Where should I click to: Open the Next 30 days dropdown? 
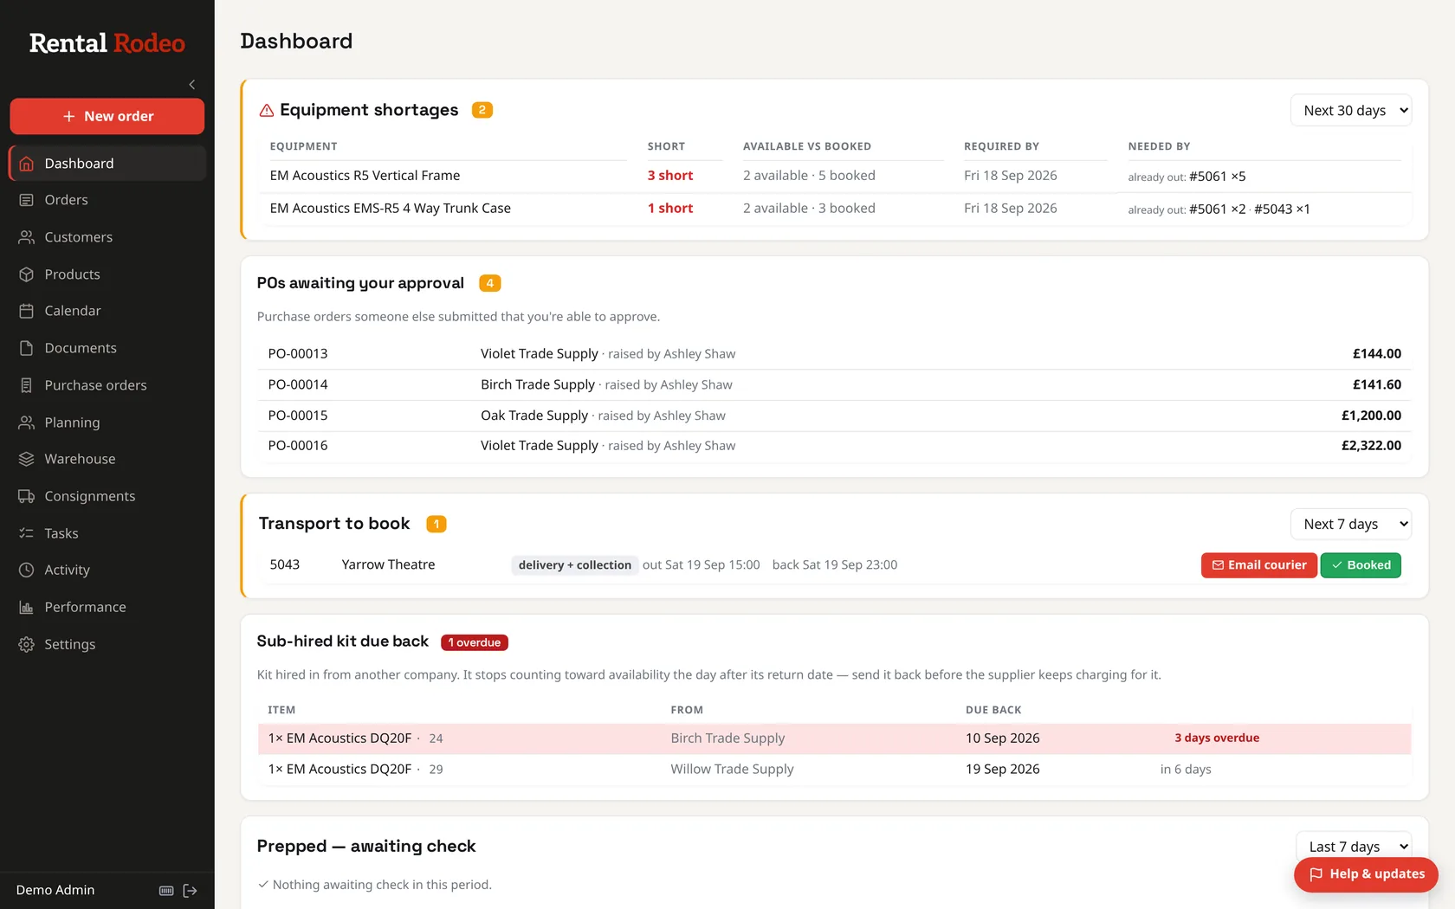[1351, 110]
